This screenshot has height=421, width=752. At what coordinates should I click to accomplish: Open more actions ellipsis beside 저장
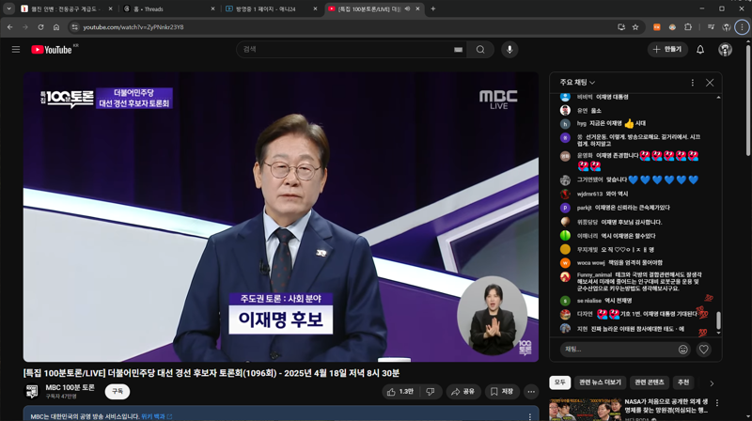[x=531, y=392]
